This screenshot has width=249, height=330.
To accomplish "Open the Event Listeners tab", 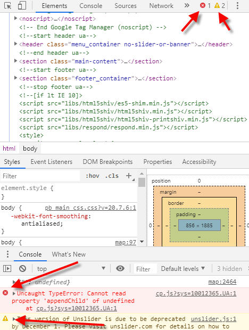I will (51, 162).
